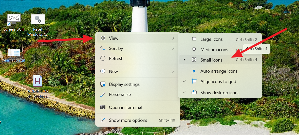Screen dimensions: 299x135
Task: Click Show more options entry
Action: 137,120
